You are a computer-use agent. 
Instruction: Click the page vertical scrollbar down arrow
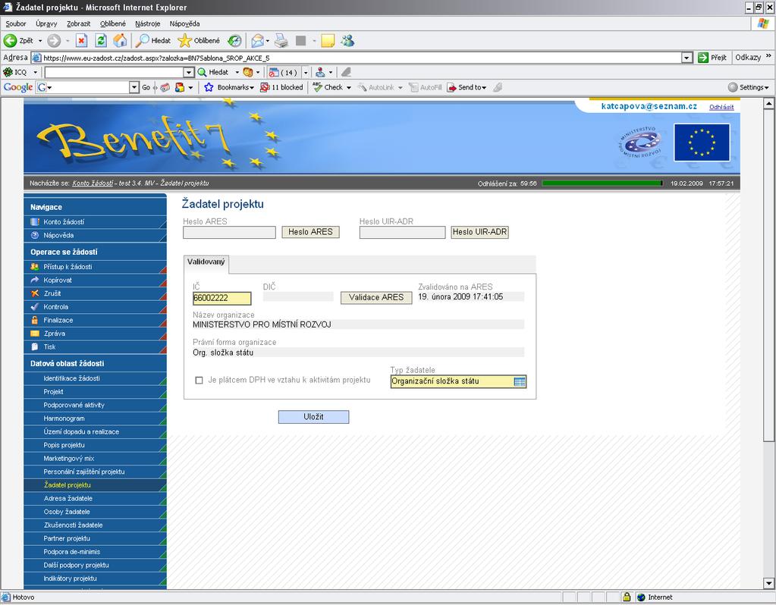(x=768, y=583)
